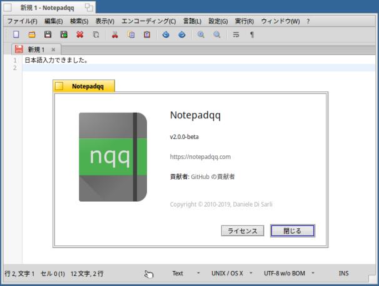Place cursor on highlighted empty line 2
Image resolution: width=379 pixels, height=286 pixels.
coord(199,68)
